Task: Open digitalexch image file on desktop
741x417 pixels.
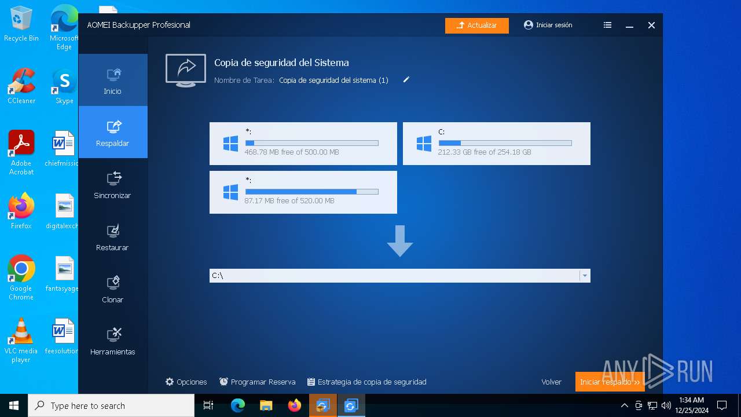Action: pyautogui.click(x=63, y=211)
